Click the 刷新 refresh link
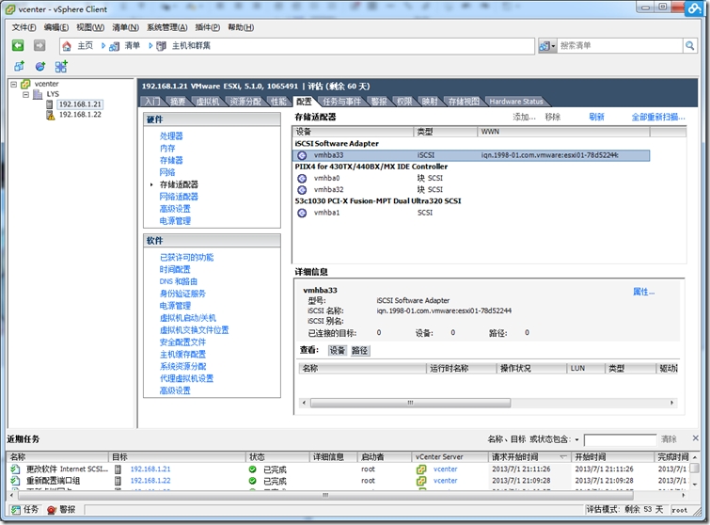 596,117
